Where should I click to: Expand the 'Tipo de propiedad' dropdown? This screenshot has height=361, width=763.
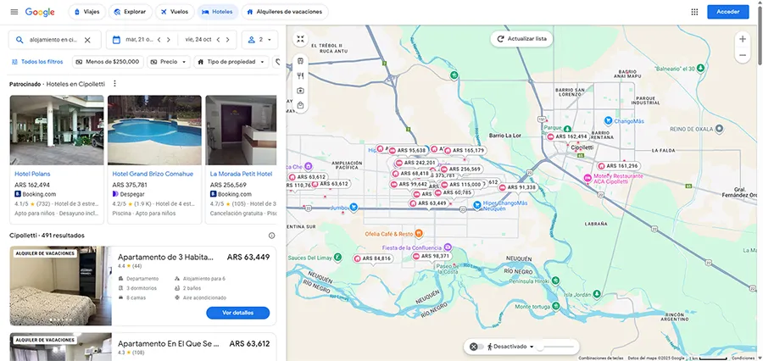[x=231, y=62]
